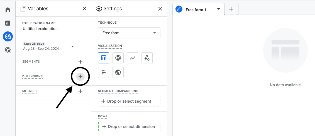Add a new metric with plus
The width and height of the screenshot is (315, 136).
[80, 91]
